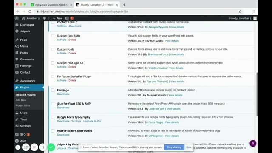Close the AskQuesty browser tab
The height and width of the screenshot is (153, 272).
71,5
